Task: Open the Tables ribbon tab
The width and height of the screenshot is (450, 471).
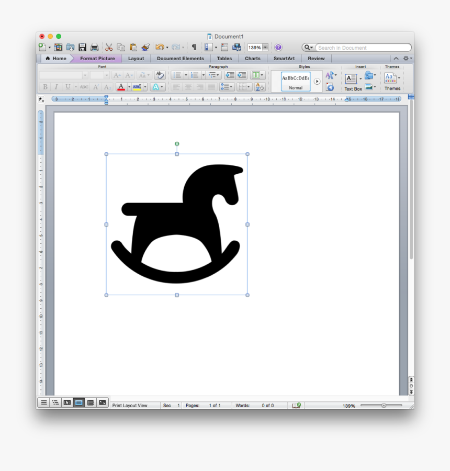Action: [x=224, y=58]
